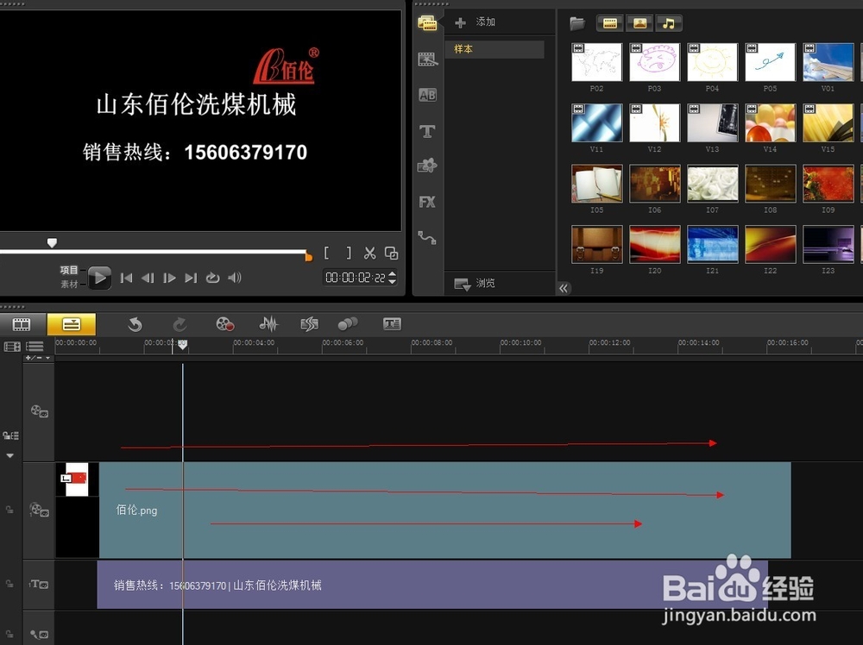This screenshot has height=645, width=863.
Task: Click the video track header icon
Action: click(39, 410)
